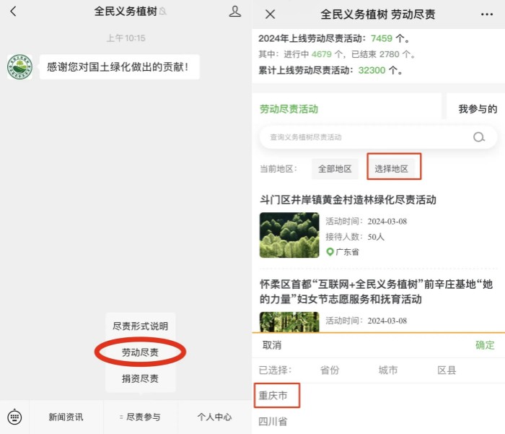Expand the 尽责参与 bottom menu
Screen dimensions: 505x434
tap(142, 417)
